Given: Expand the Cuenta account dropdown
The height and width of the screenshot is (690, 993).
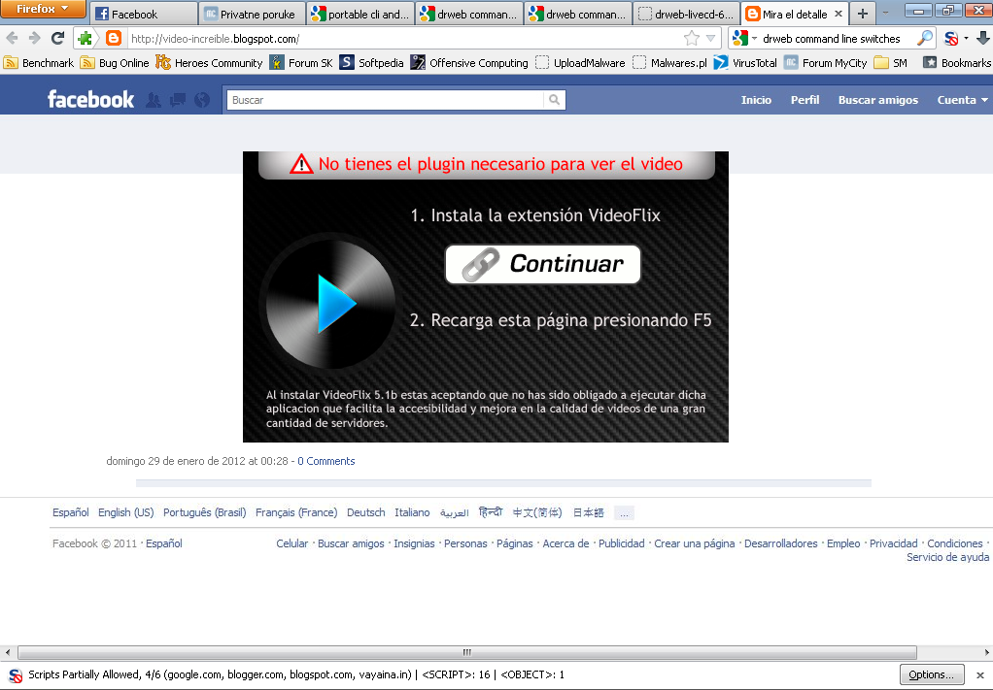Looking at the screenshot, I should click(x=962, y=100).
